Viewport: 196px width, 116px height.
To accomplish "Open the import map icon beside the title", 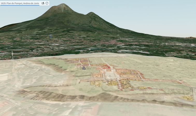I will (x=43, y=3).
